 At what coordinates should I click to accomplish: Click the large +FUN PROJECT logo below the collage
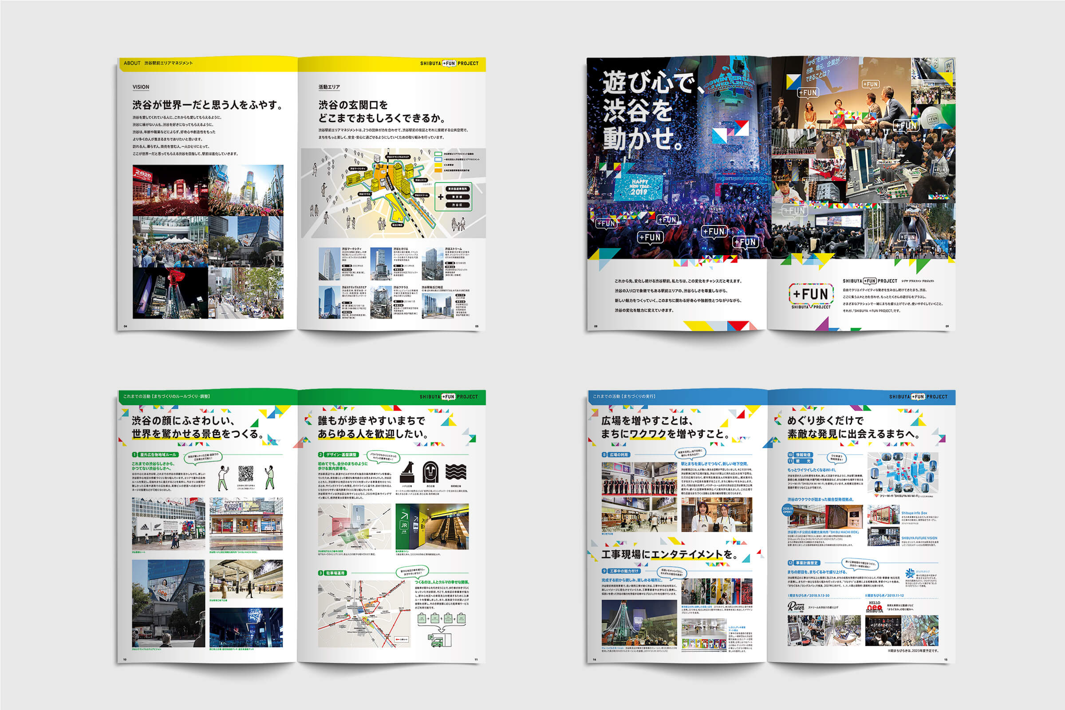[x=811, y=296]
